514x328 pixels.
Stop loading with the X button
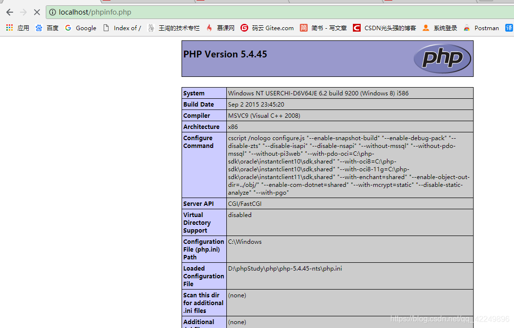(x=37, y=13)
